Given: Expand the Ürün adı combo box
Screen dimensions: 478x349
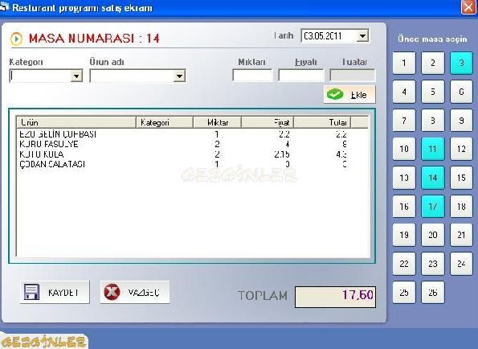Looking at the screenshot, I should [180, 76].
